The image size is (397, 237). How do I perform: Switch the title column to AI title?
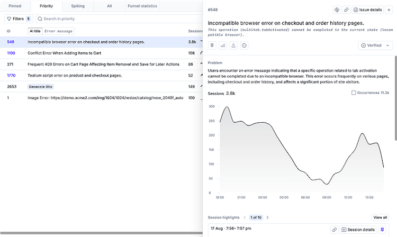coord(35,31)
